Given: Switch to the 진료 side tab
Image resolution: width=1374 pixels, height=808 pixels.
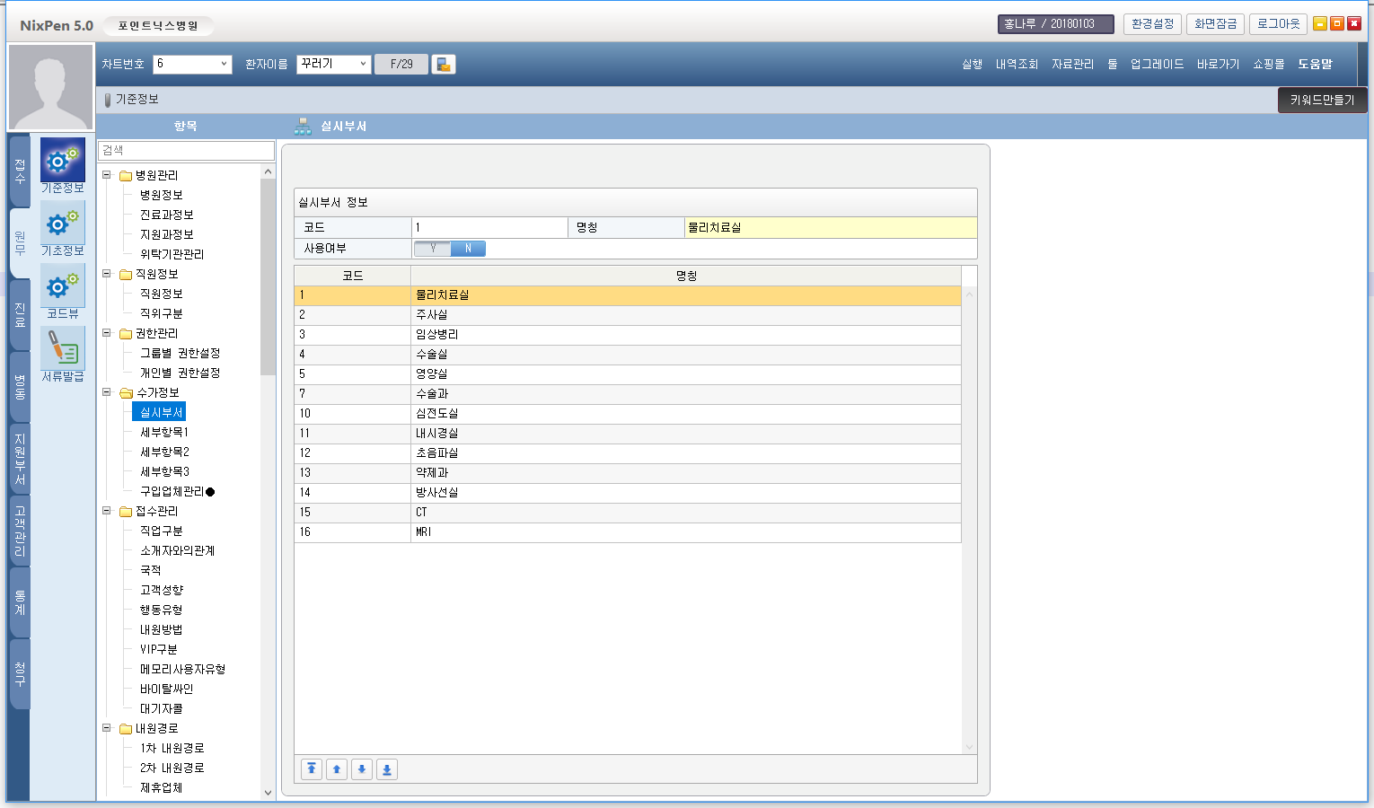Looking at the screenshot, I should pos(19,314).
